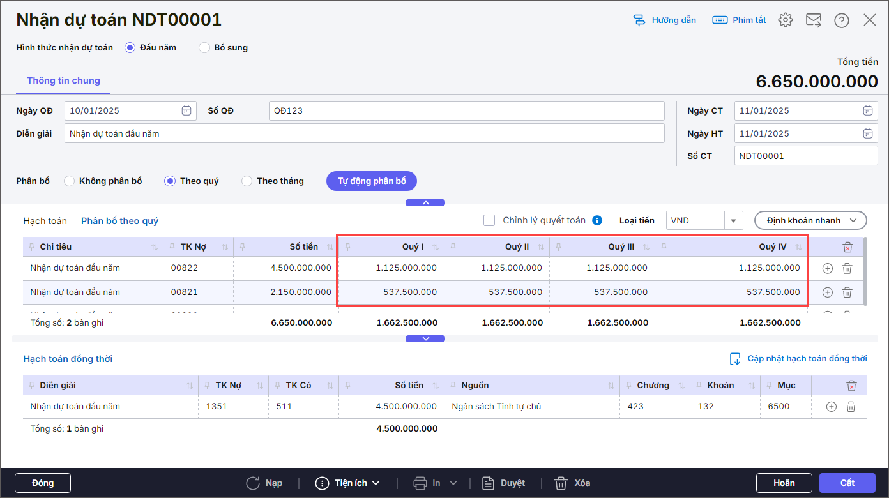Click info icon beside Chỉnh lý quyết toán
889x498 pixels.
[597, 220]
